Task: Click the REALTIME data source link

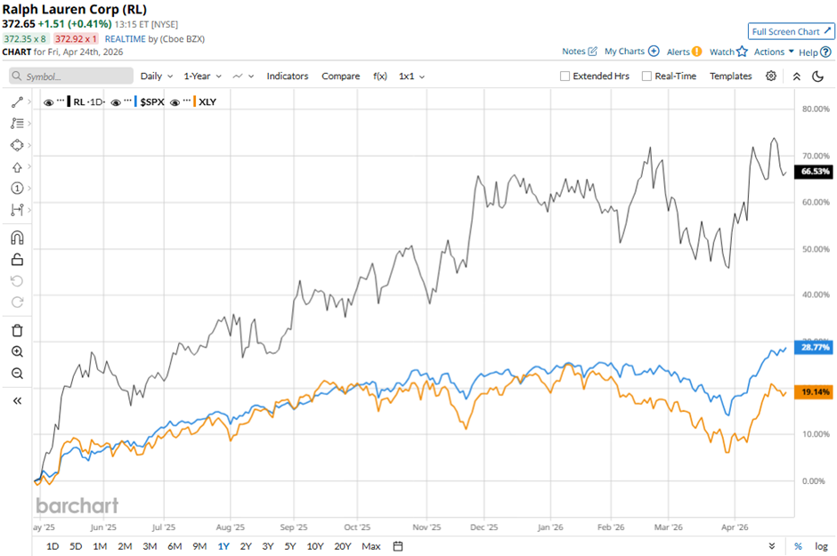Action: [x=125, y=39]
